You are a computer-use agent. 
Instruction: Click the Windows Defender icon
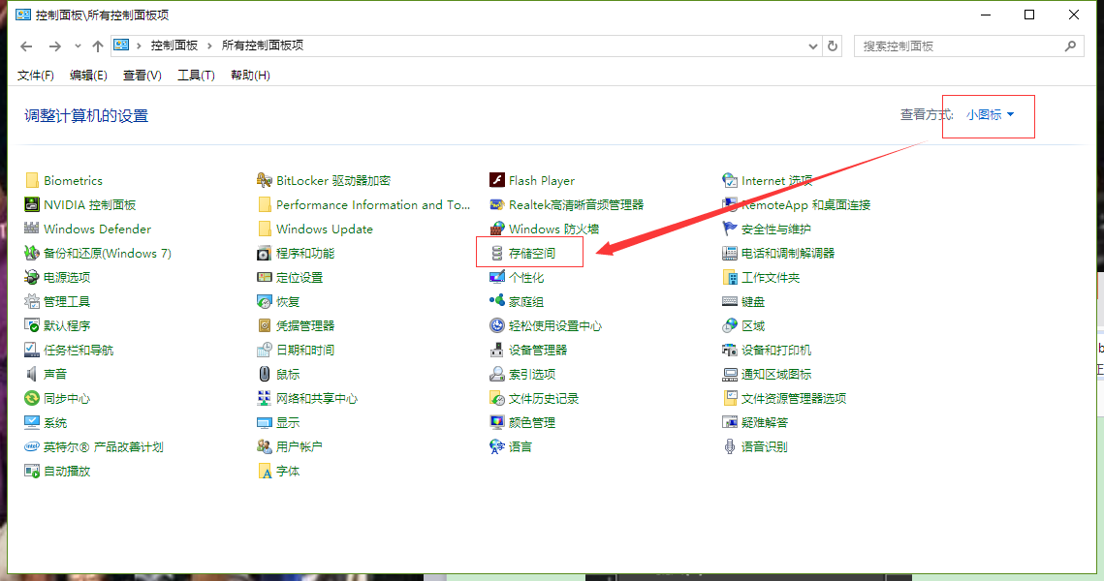(x=32, y=229)
